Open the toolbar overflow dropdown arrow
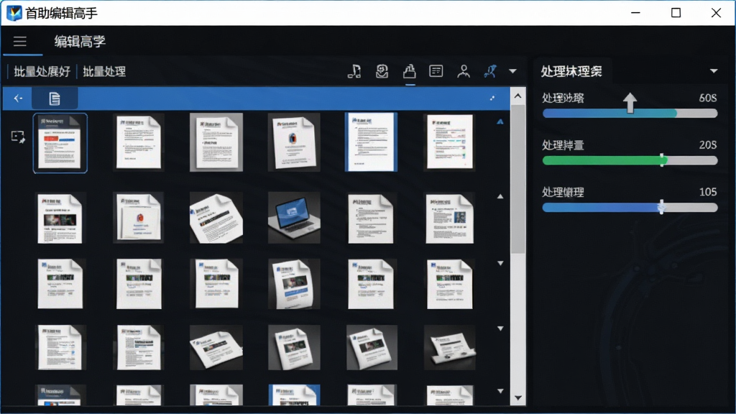 [512, 71]
